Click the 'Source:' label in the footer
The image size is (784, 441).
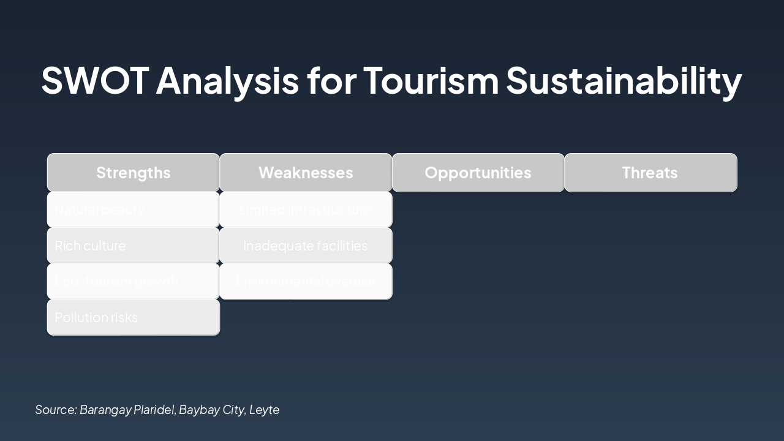(56, 410)
